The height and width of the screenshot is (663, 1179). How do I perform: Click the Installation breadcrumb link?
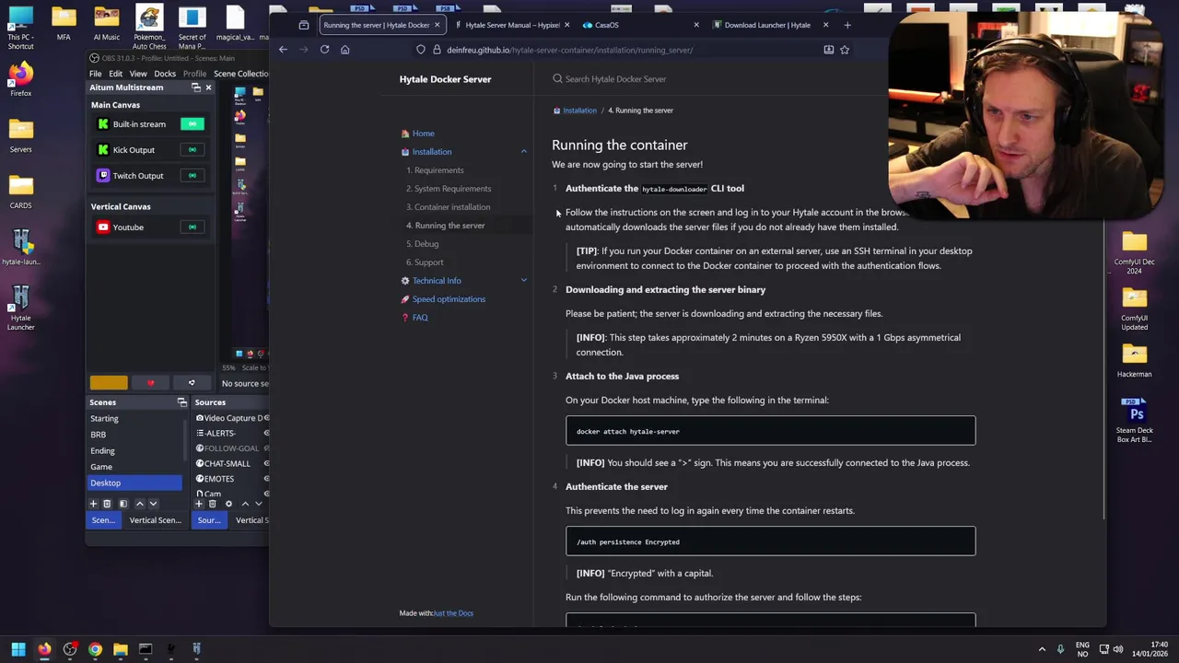point(579,110)
